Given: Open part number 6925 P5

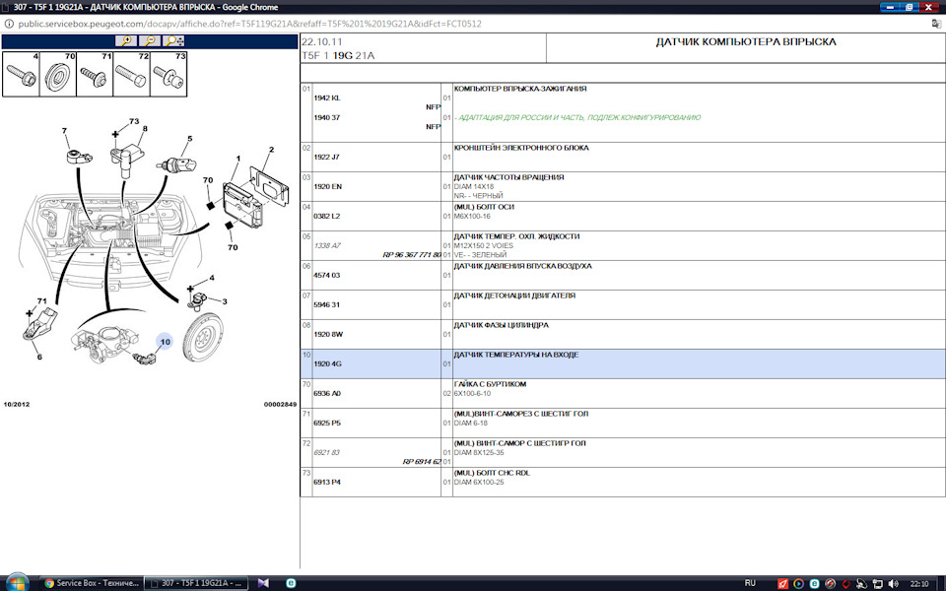Looking at the screenshot, I should click(x=327, y=423).
